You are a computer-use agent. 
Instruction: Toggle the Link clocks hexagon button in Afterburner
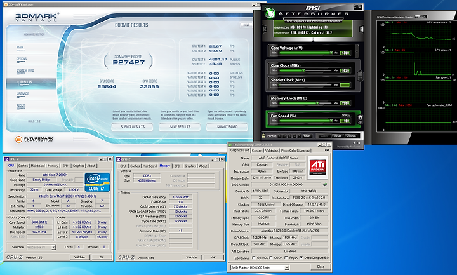click(361, 76)
